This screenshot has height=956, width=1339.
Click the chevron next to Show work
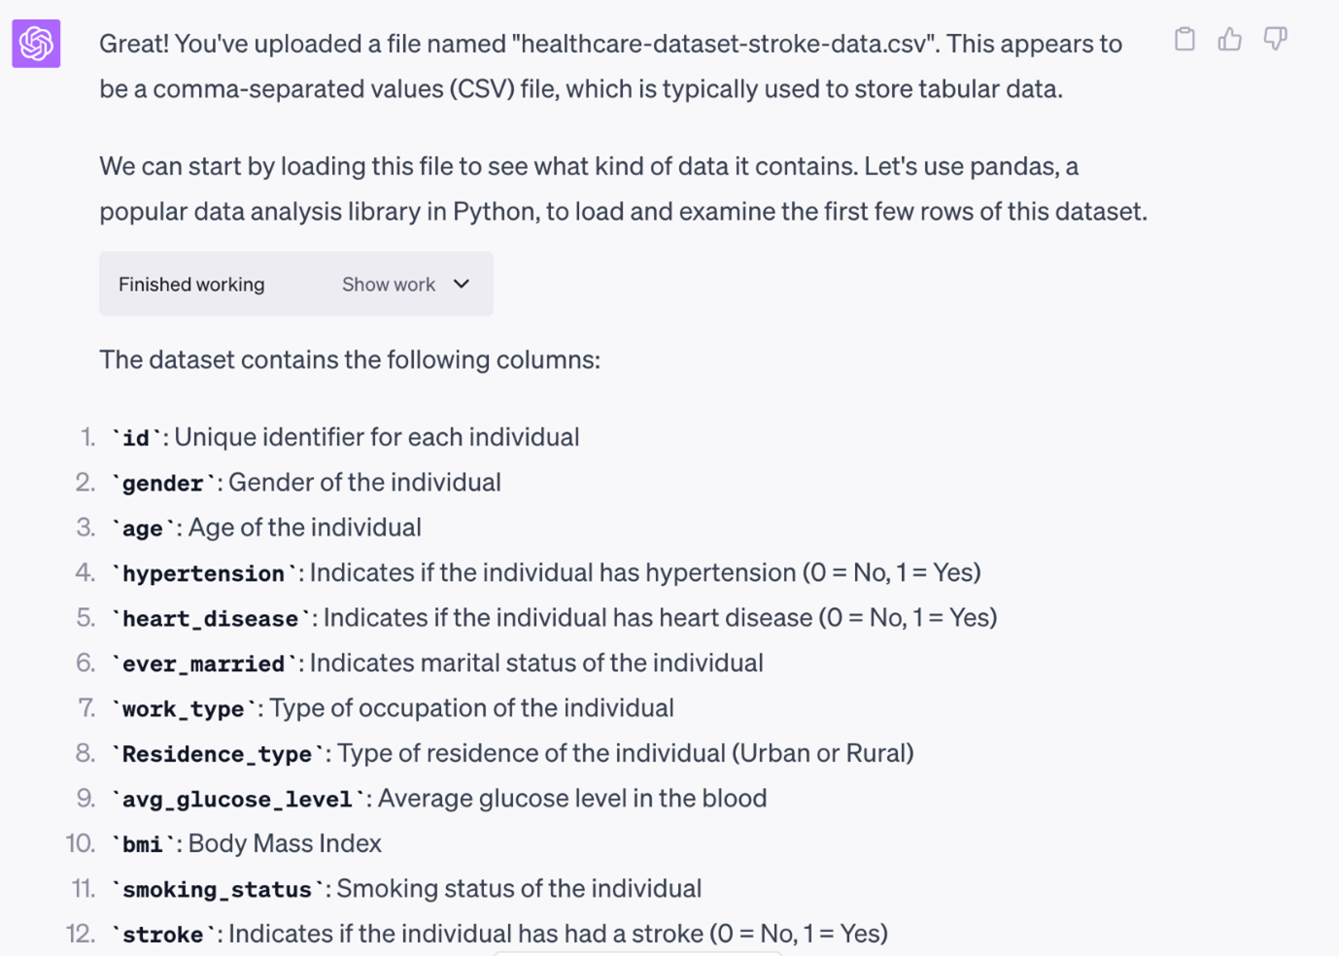(461, 284)
